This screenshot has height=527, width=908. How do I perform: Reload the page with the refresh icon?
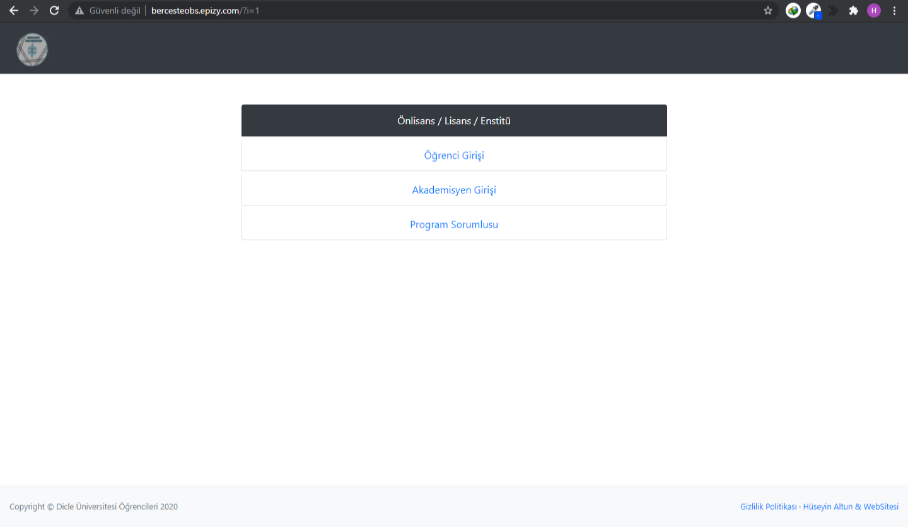tap(54, 10)
